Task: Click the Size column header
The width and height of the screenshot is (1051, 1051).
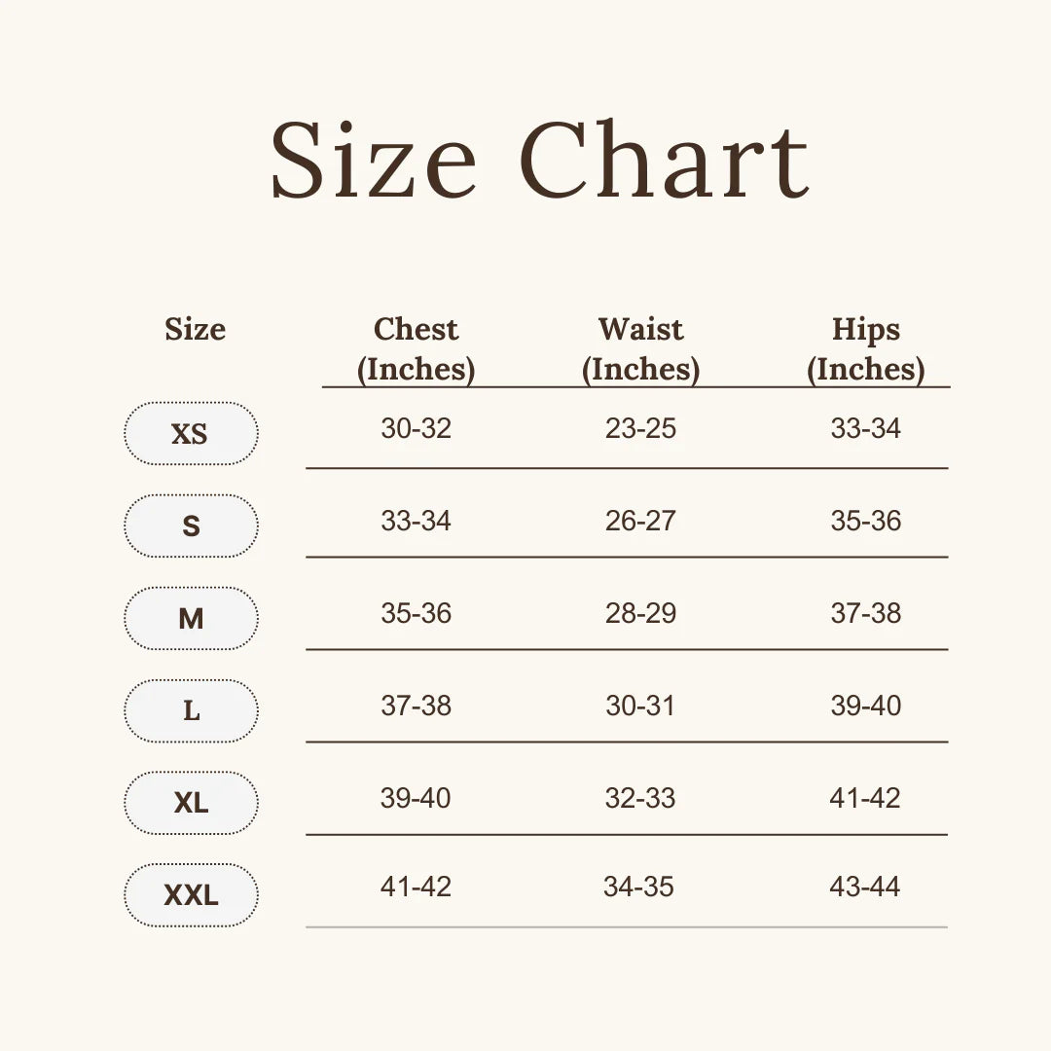Action: pyautogui.click(x=195, y=329)
